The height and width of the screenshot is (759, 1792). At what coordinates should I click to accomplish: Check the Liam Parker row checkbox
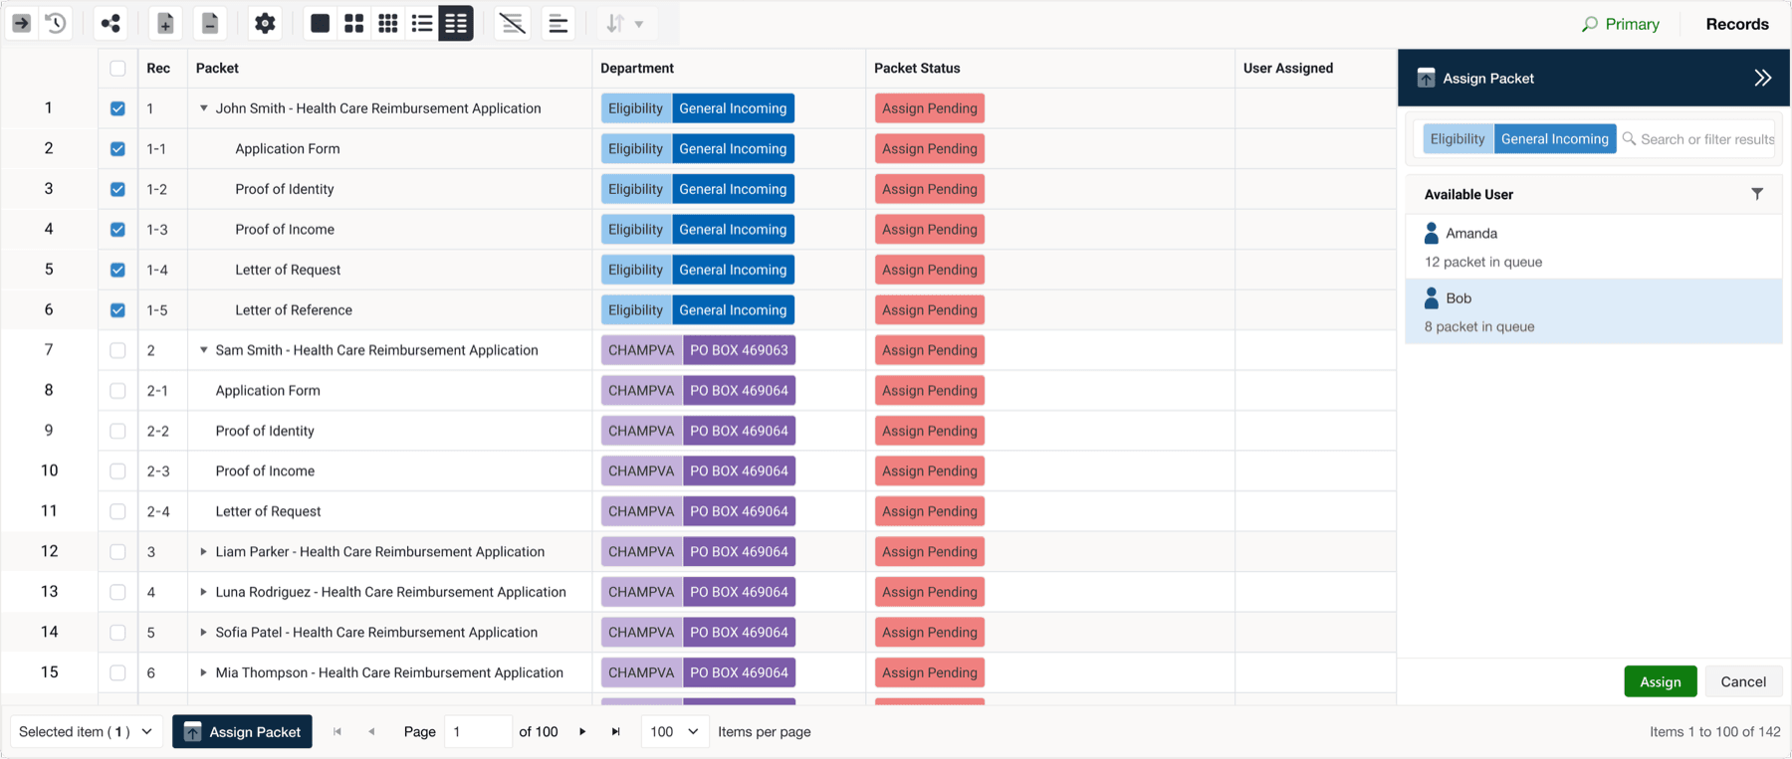[117, 551]
